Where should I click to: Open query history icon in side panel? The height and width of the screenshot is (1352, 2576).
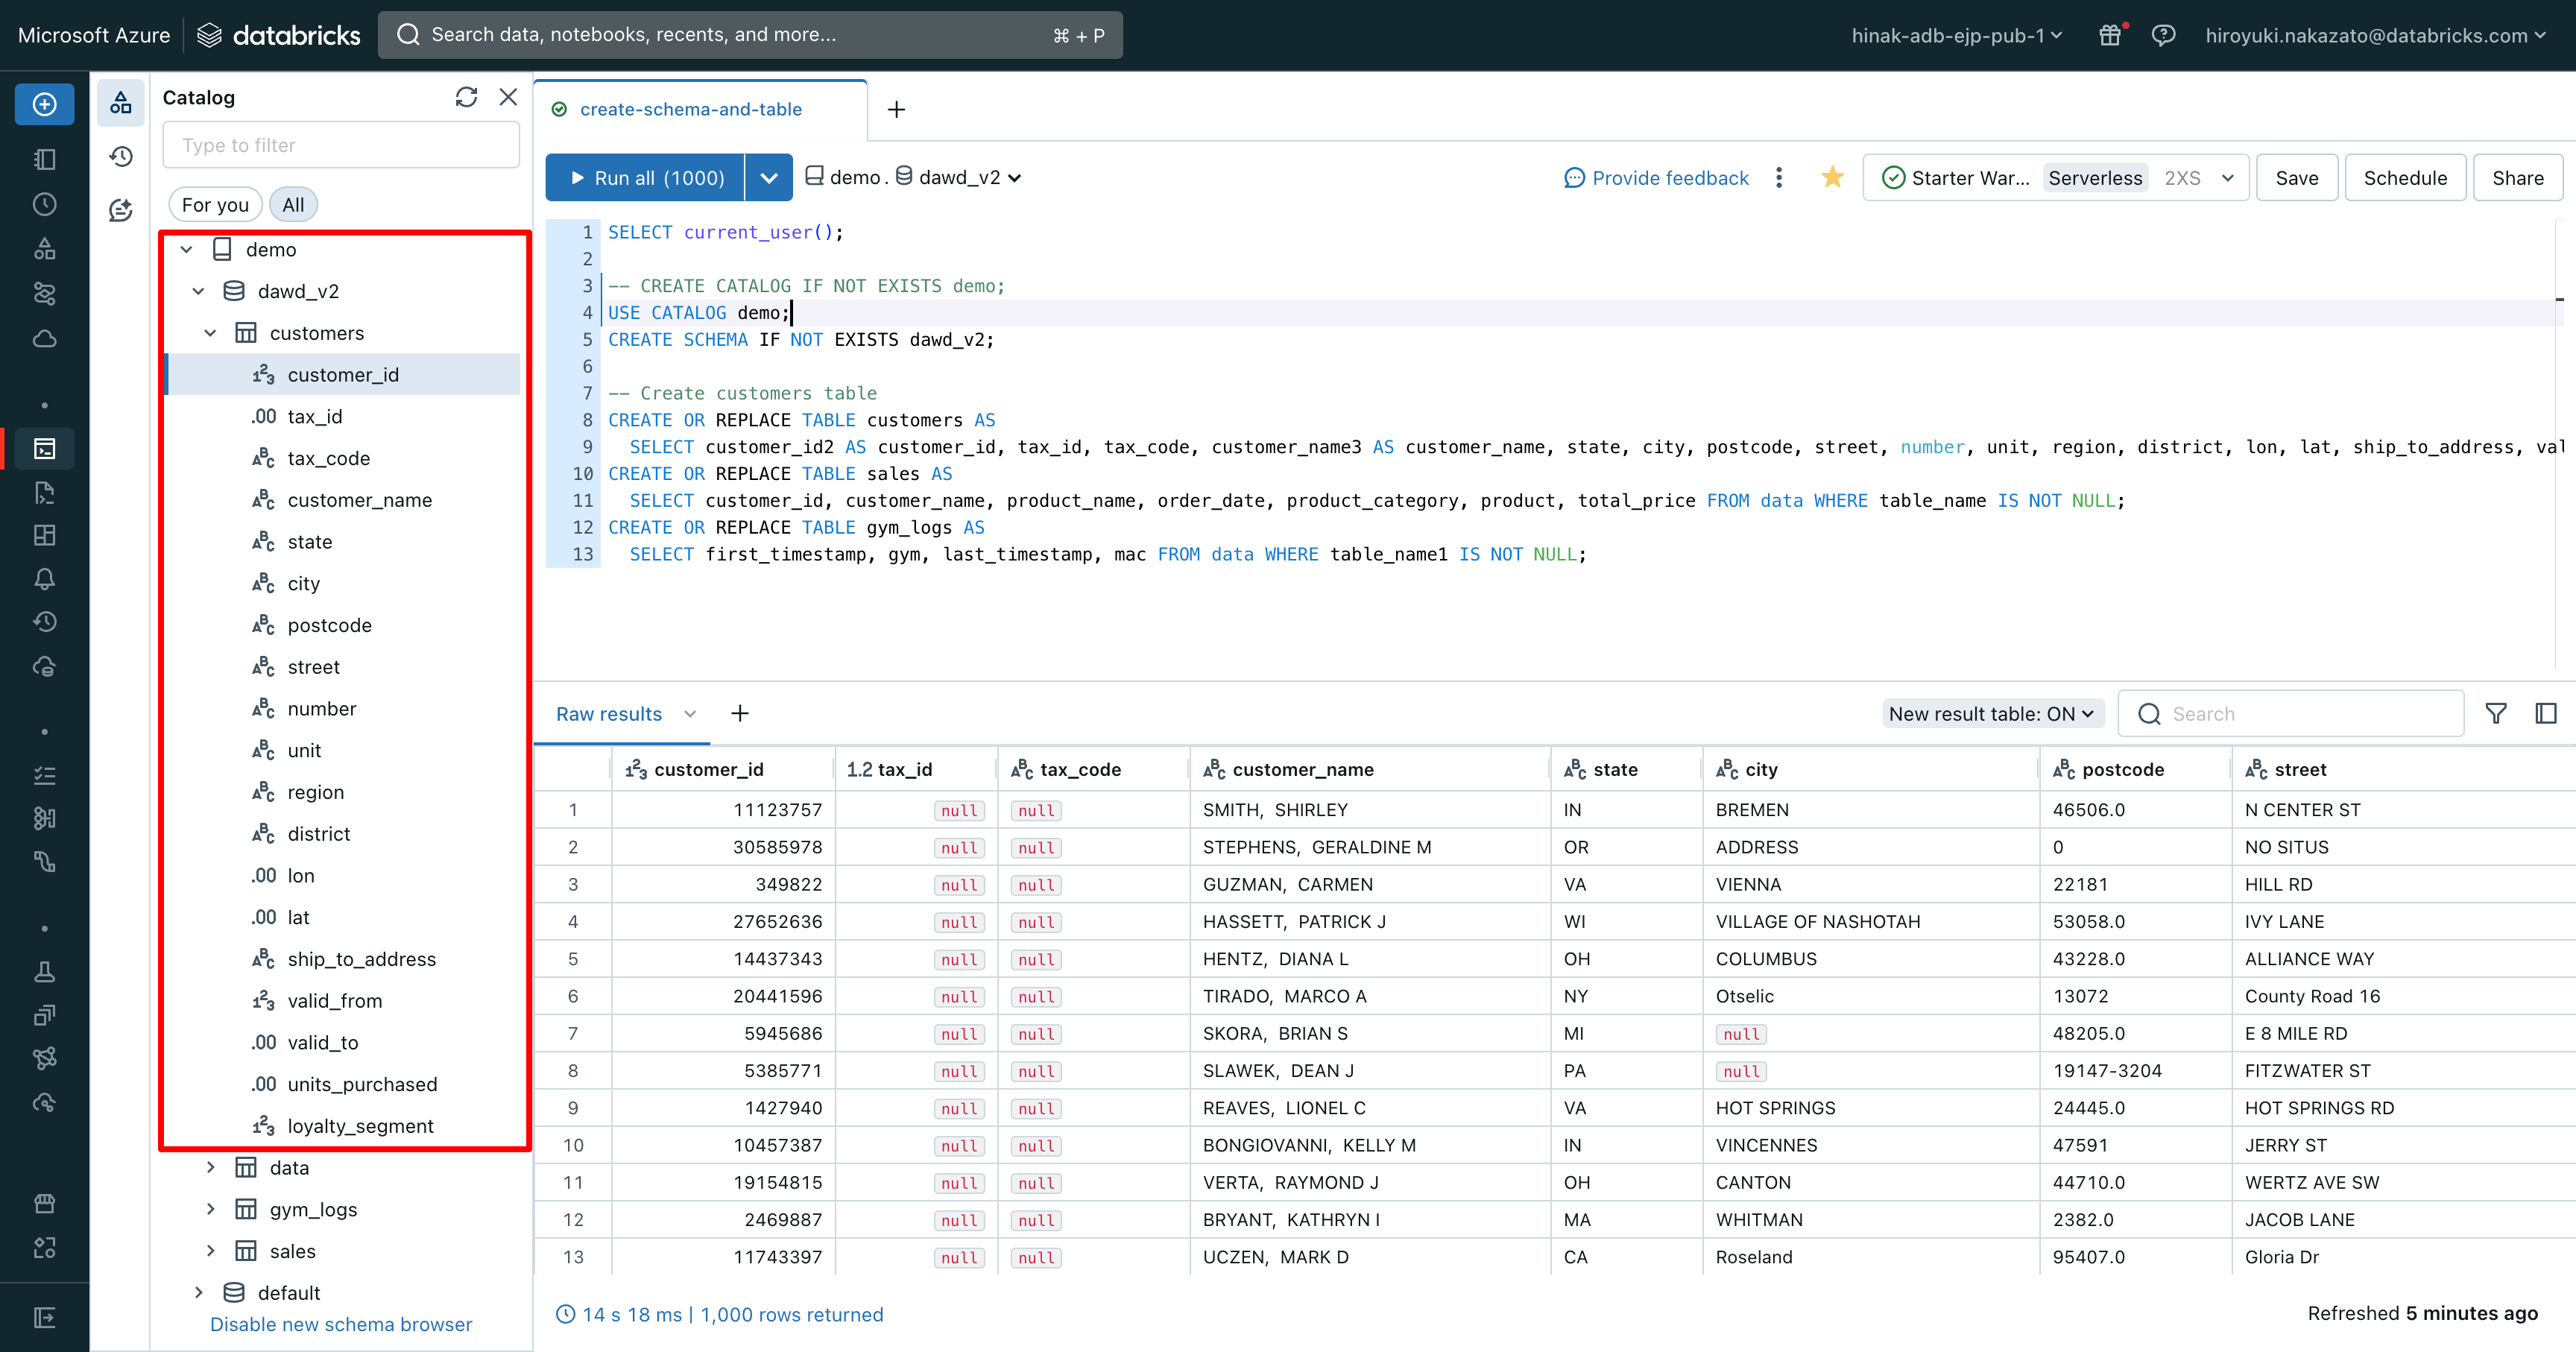(121, 157)
